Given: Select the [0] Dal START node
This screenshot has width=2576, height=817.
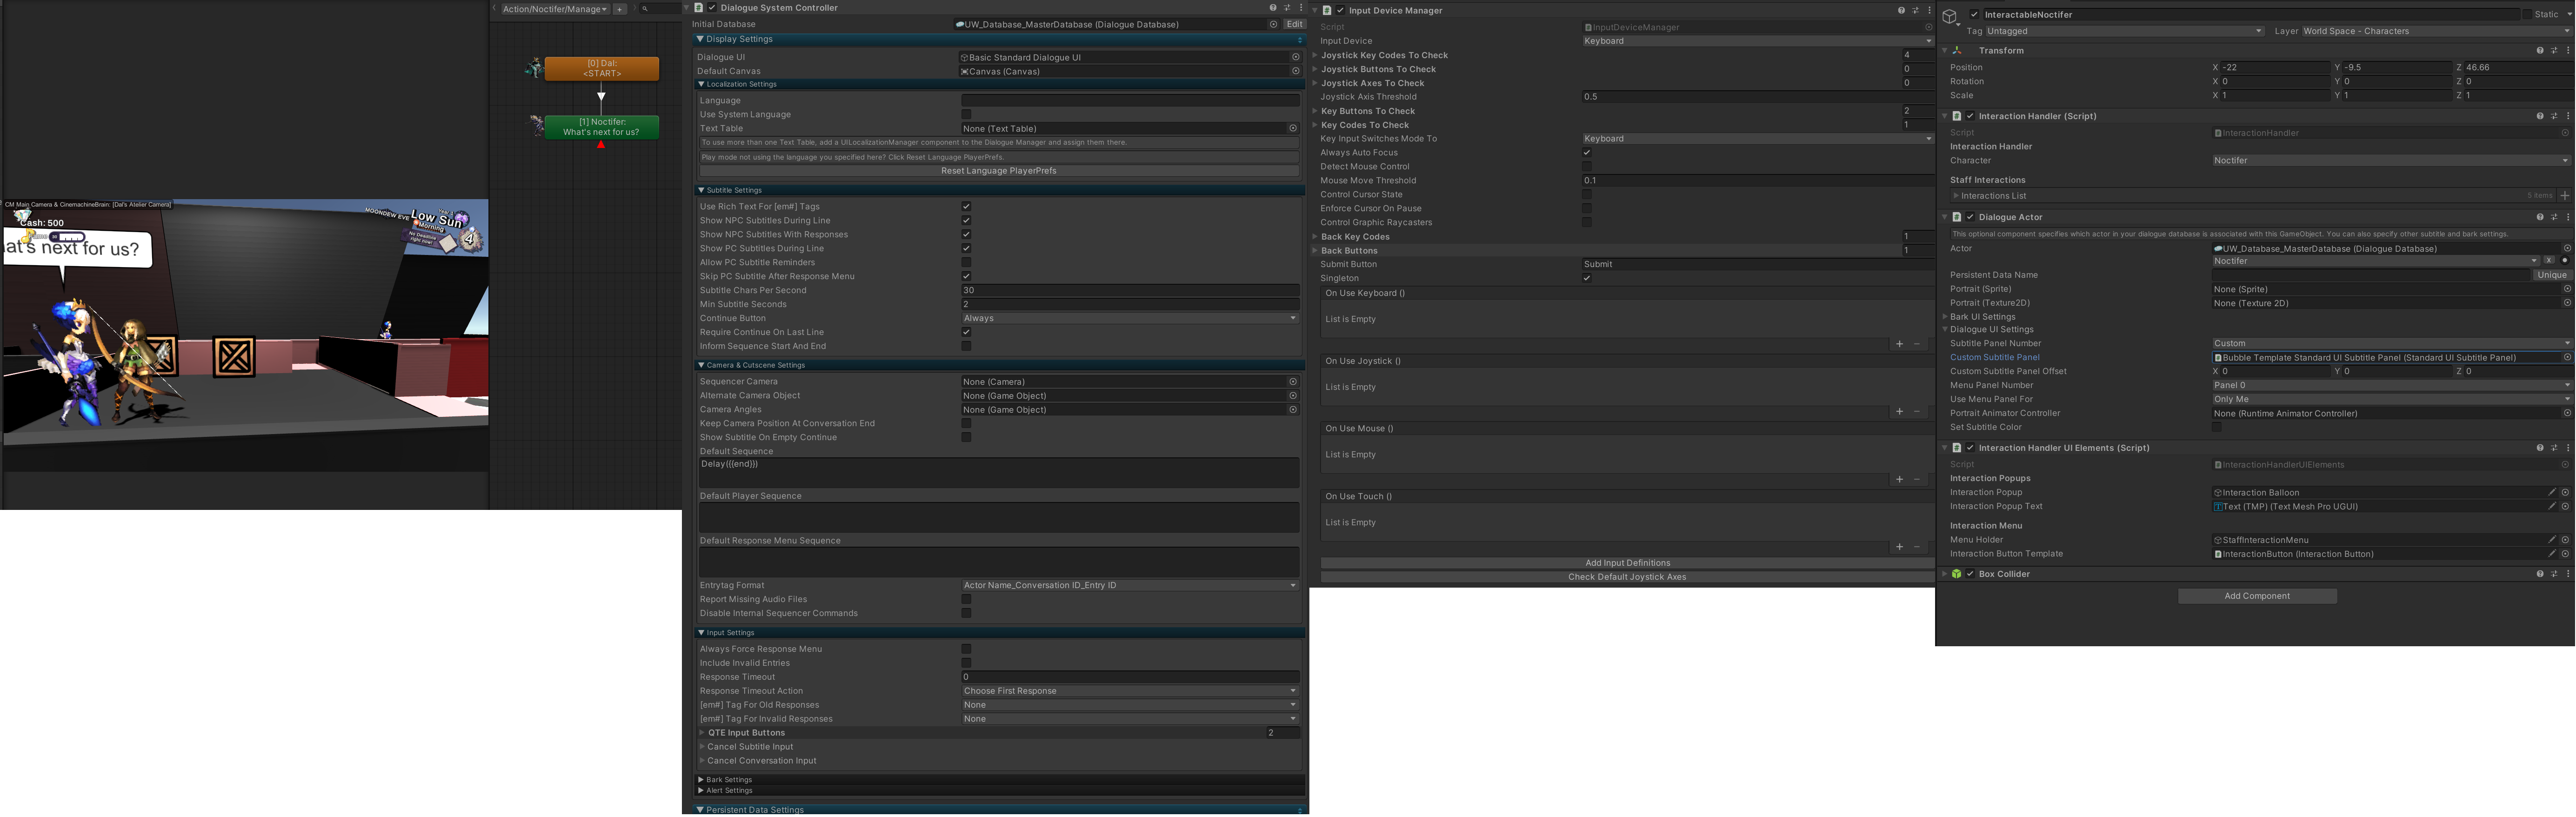Looking at the screenshot, I should click(x=602, y=68).
